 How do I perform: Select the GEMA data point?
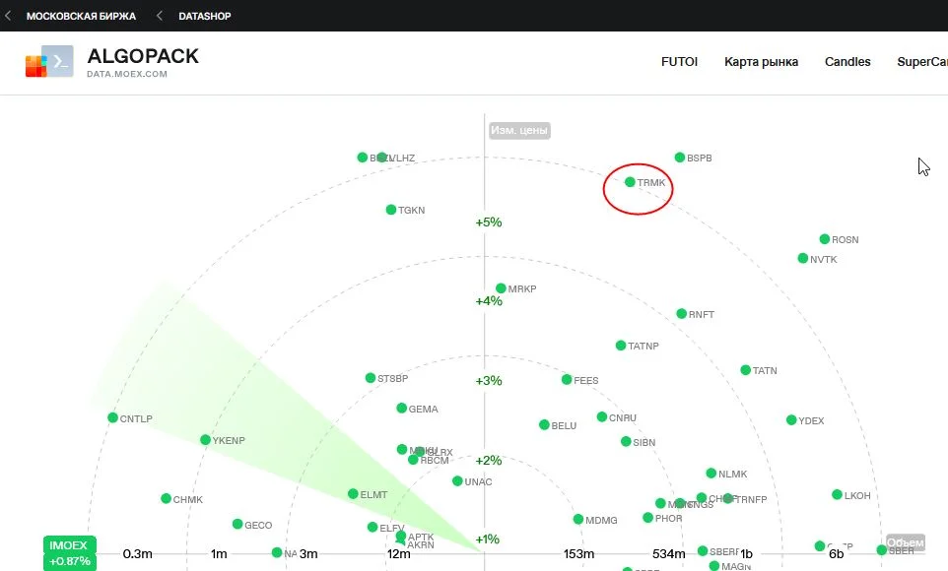coord(401,408)
